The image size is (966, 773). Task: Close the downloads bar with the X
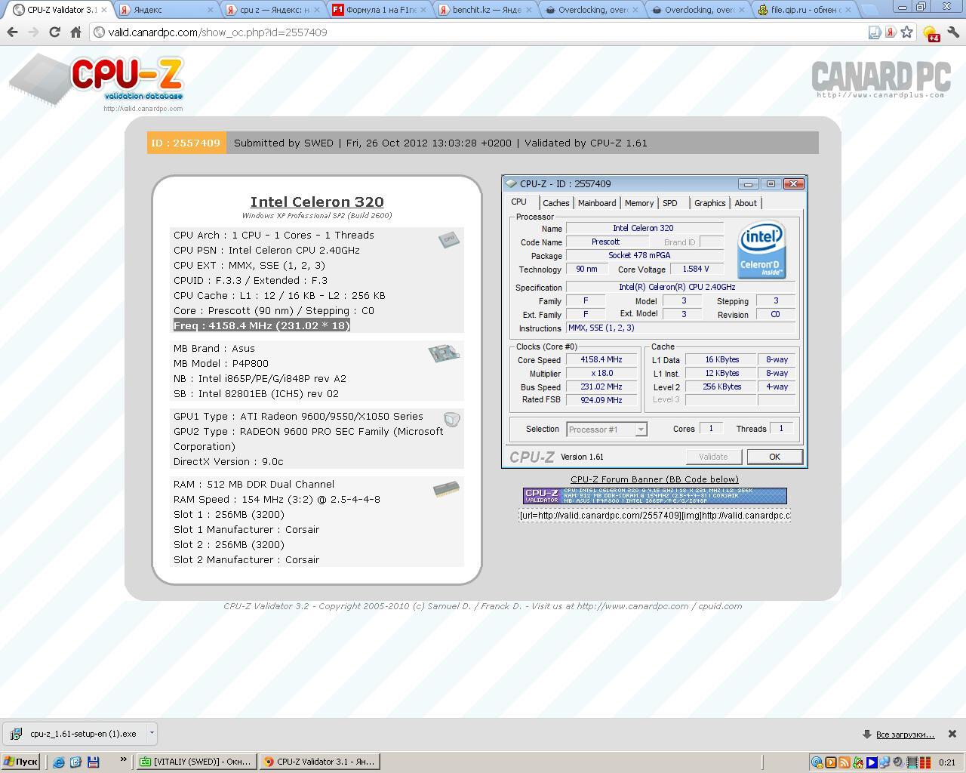point(952,734)
